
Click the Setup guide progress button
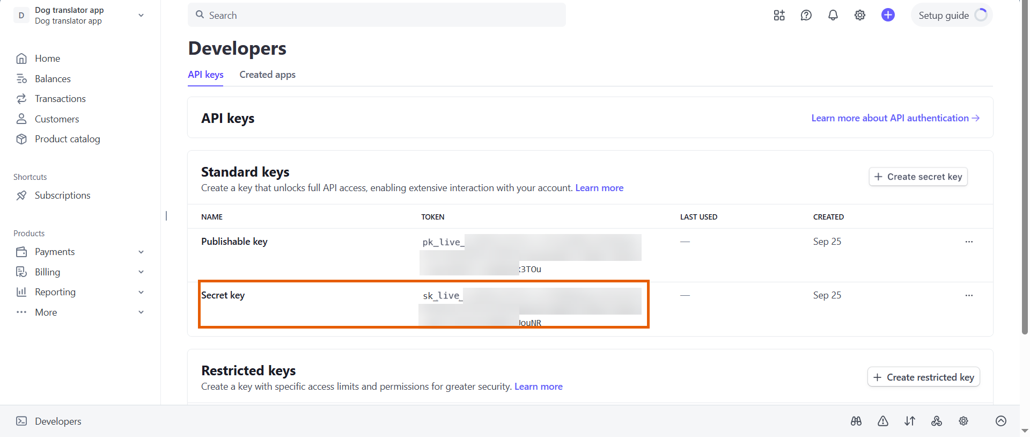(952, 15)
